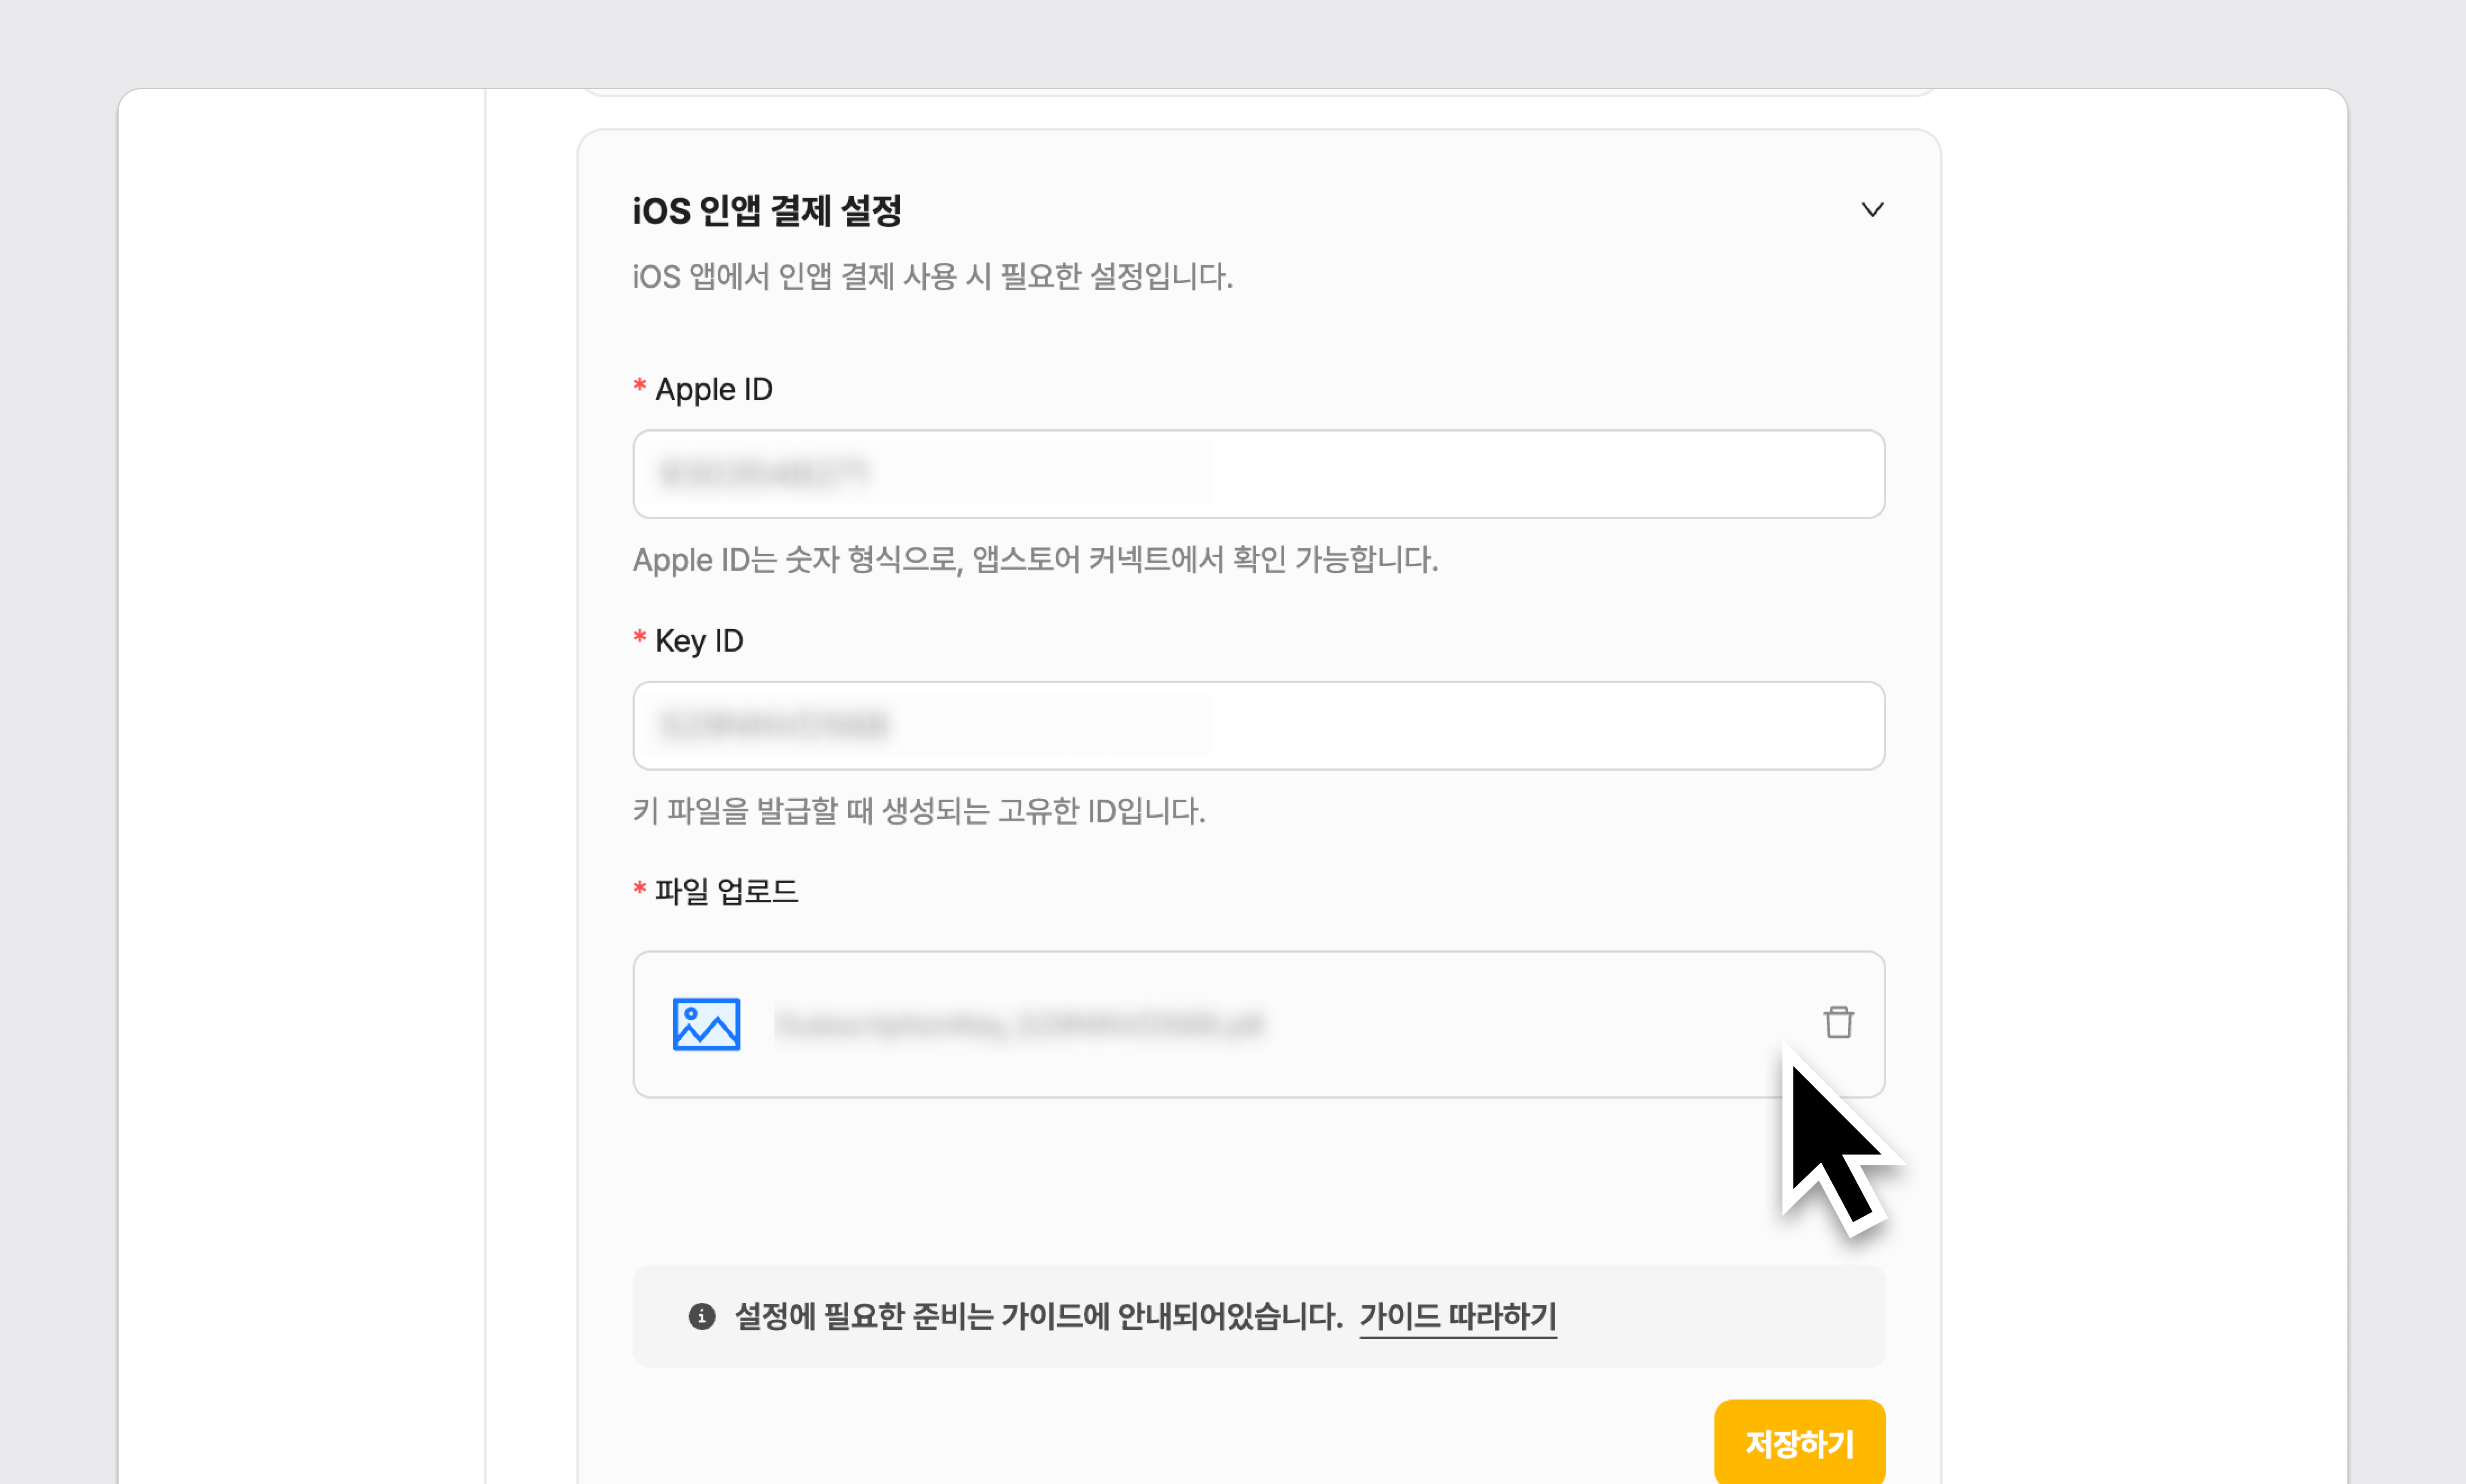Viewport: 2466px width, 1484px height.
Task: Collapse the iOS 인앱 결제 설정 chevron
Action: click(x=1871, y=210)
